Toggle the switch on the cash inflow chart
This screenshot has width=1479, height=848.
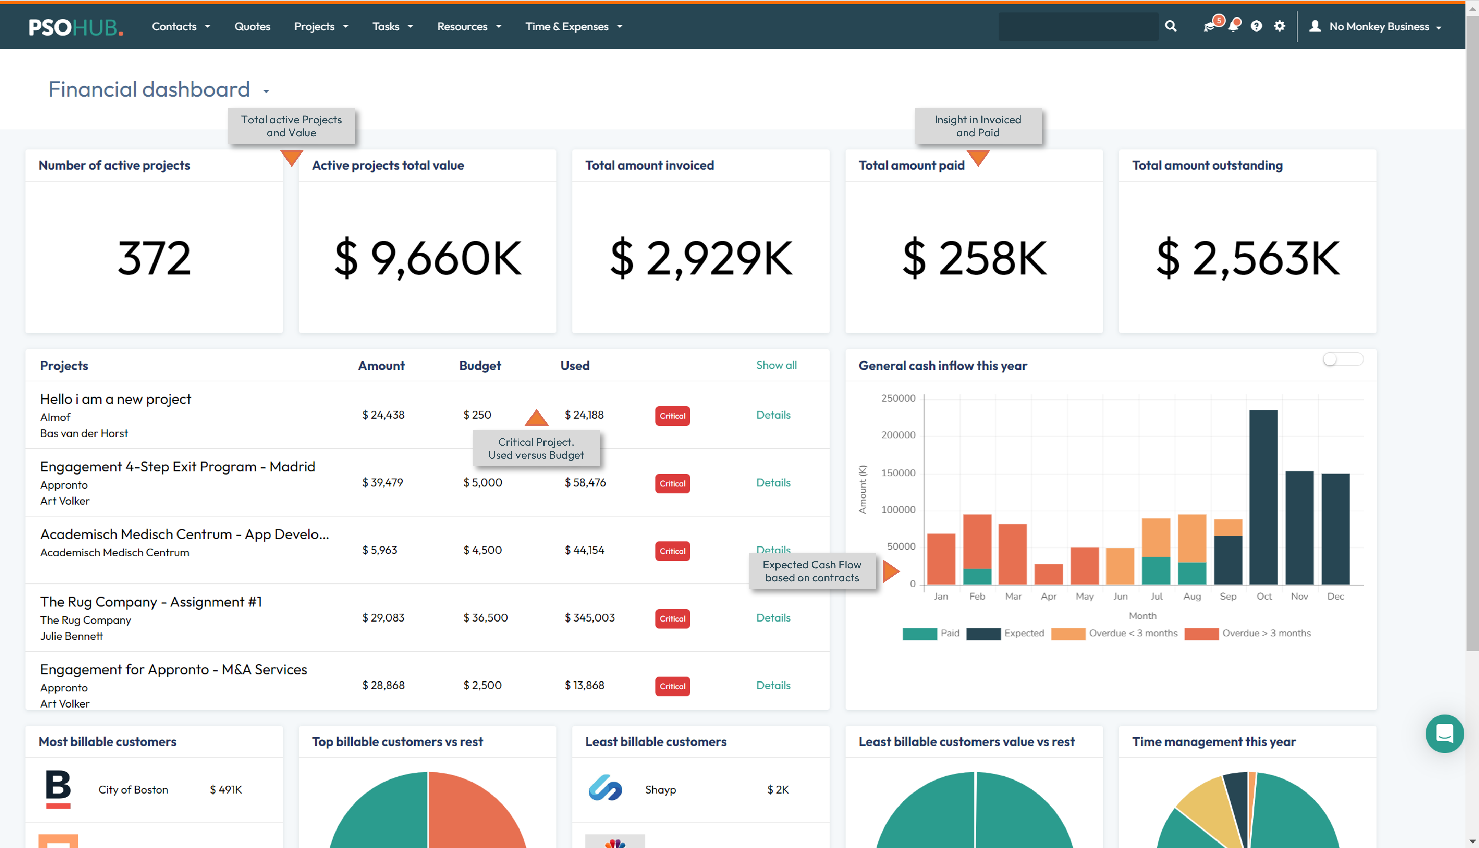pos(1343,359)
